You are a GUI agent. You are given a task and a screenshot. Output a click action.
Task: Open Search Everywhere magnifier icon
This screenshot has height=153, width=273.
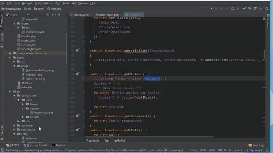point(267,8)
